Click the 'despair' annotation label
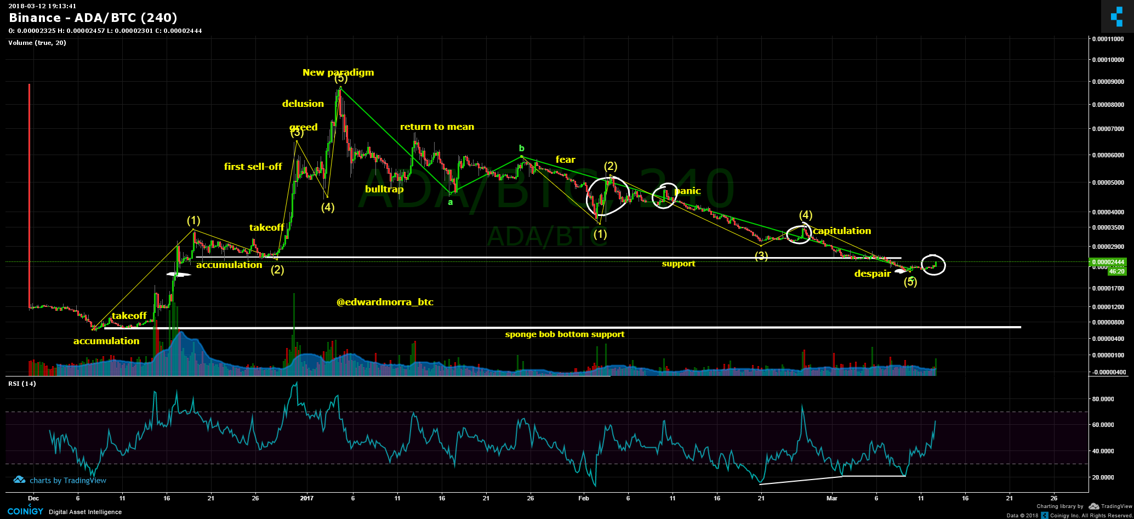The image size is (1134, 519). coord(873,273)
